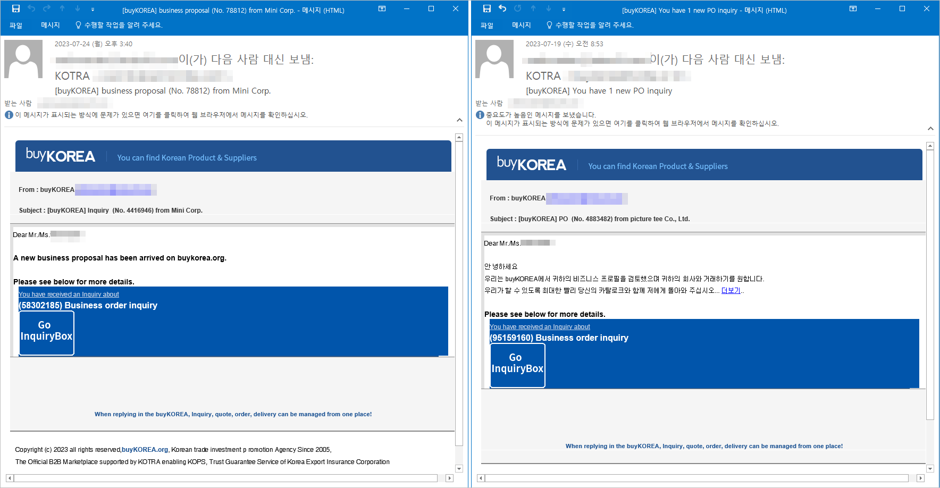Click vertical scrollbar down arrow in right message
This screenshot has width=940, height=488.
coord(930,468)
